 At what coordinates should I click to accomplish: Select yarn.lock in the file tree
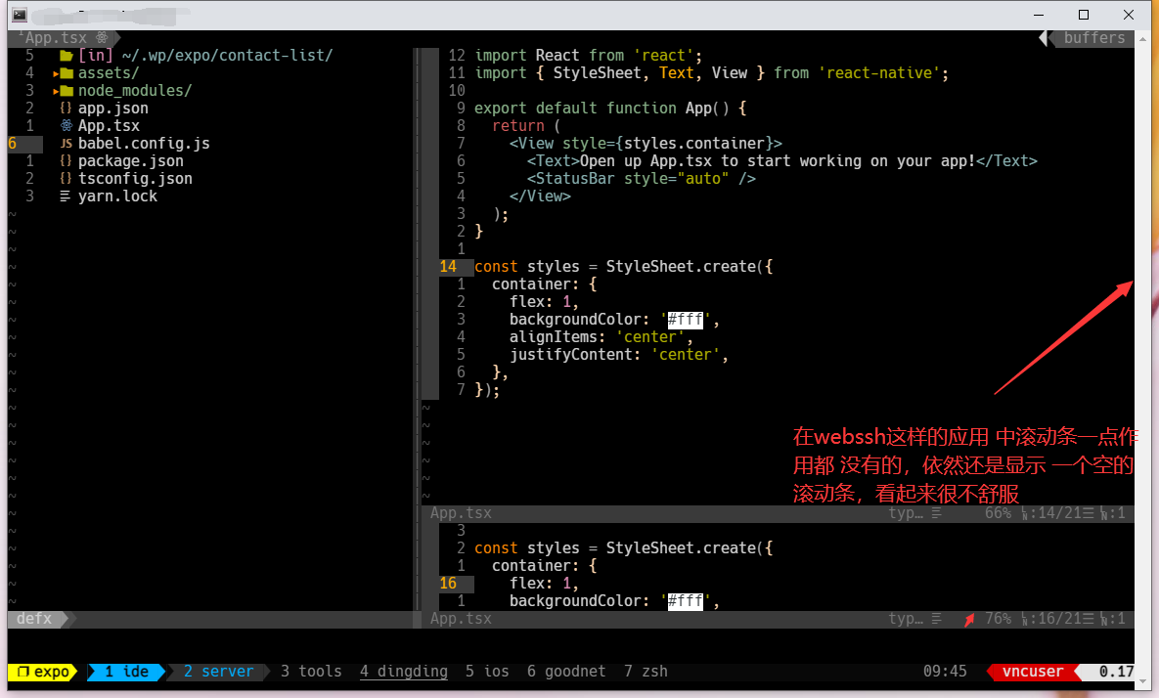click(x=117, y=196)
